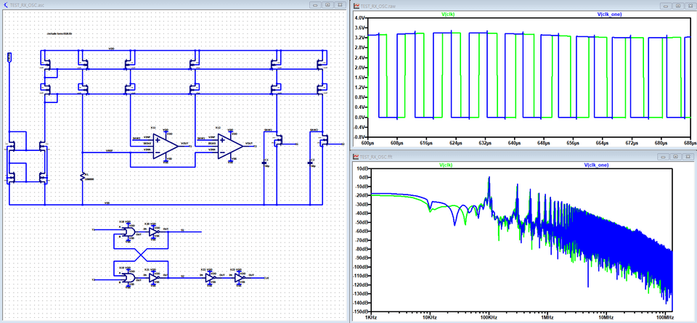Screen dimensions: 697x323
Task: Click the TEST_RX_OSC.raw window icon
Action: coord(356,6)
